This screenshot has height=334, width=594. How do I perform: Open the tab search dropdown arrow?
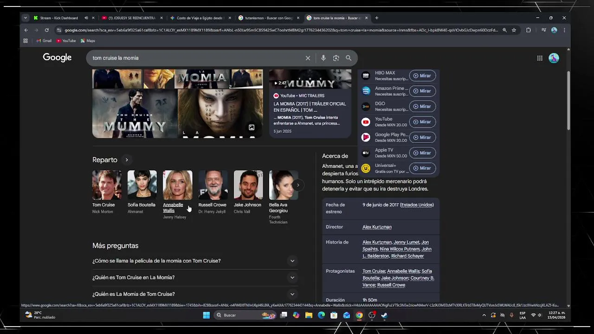26,18
